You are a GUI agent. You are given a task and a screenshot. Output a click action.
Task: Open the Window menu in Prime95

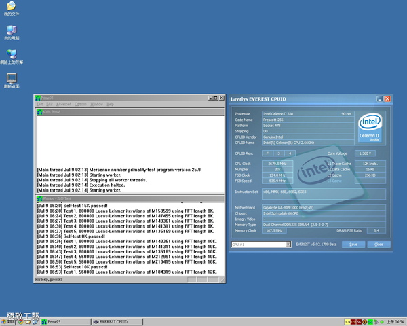coord(96,104)
